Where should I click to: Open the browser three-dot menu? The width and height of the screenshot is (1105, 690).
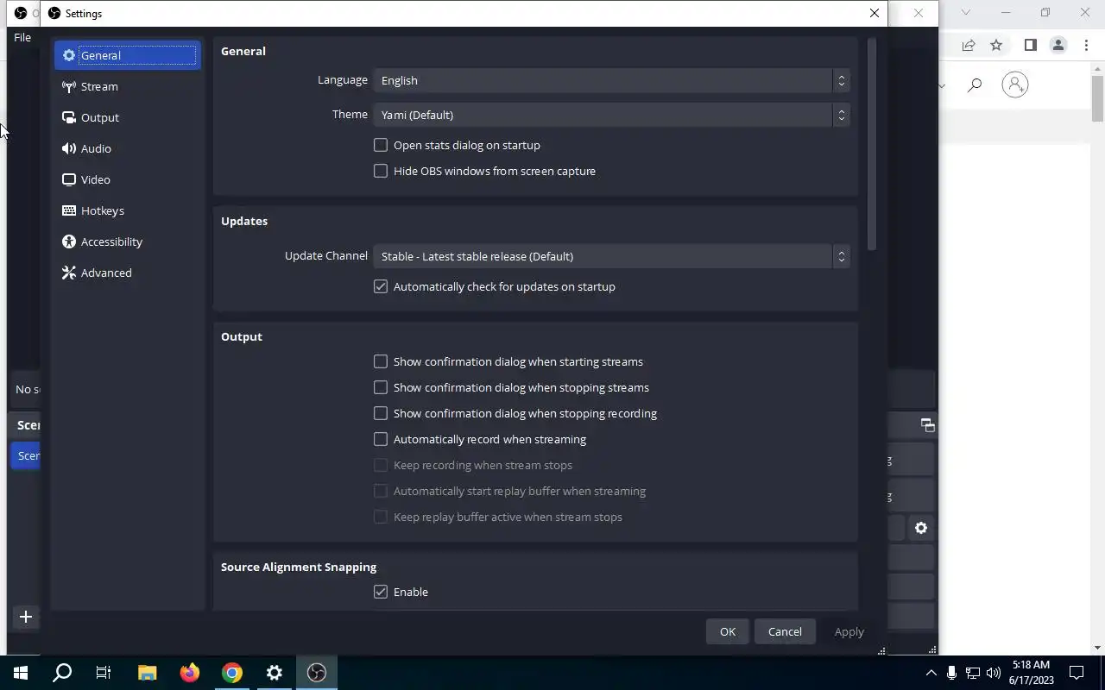pos(1087,45)
